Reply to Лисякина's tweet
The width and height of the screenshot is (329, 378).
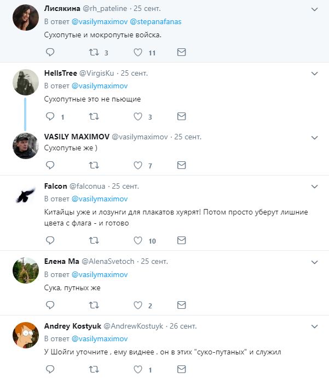(50, 53)
